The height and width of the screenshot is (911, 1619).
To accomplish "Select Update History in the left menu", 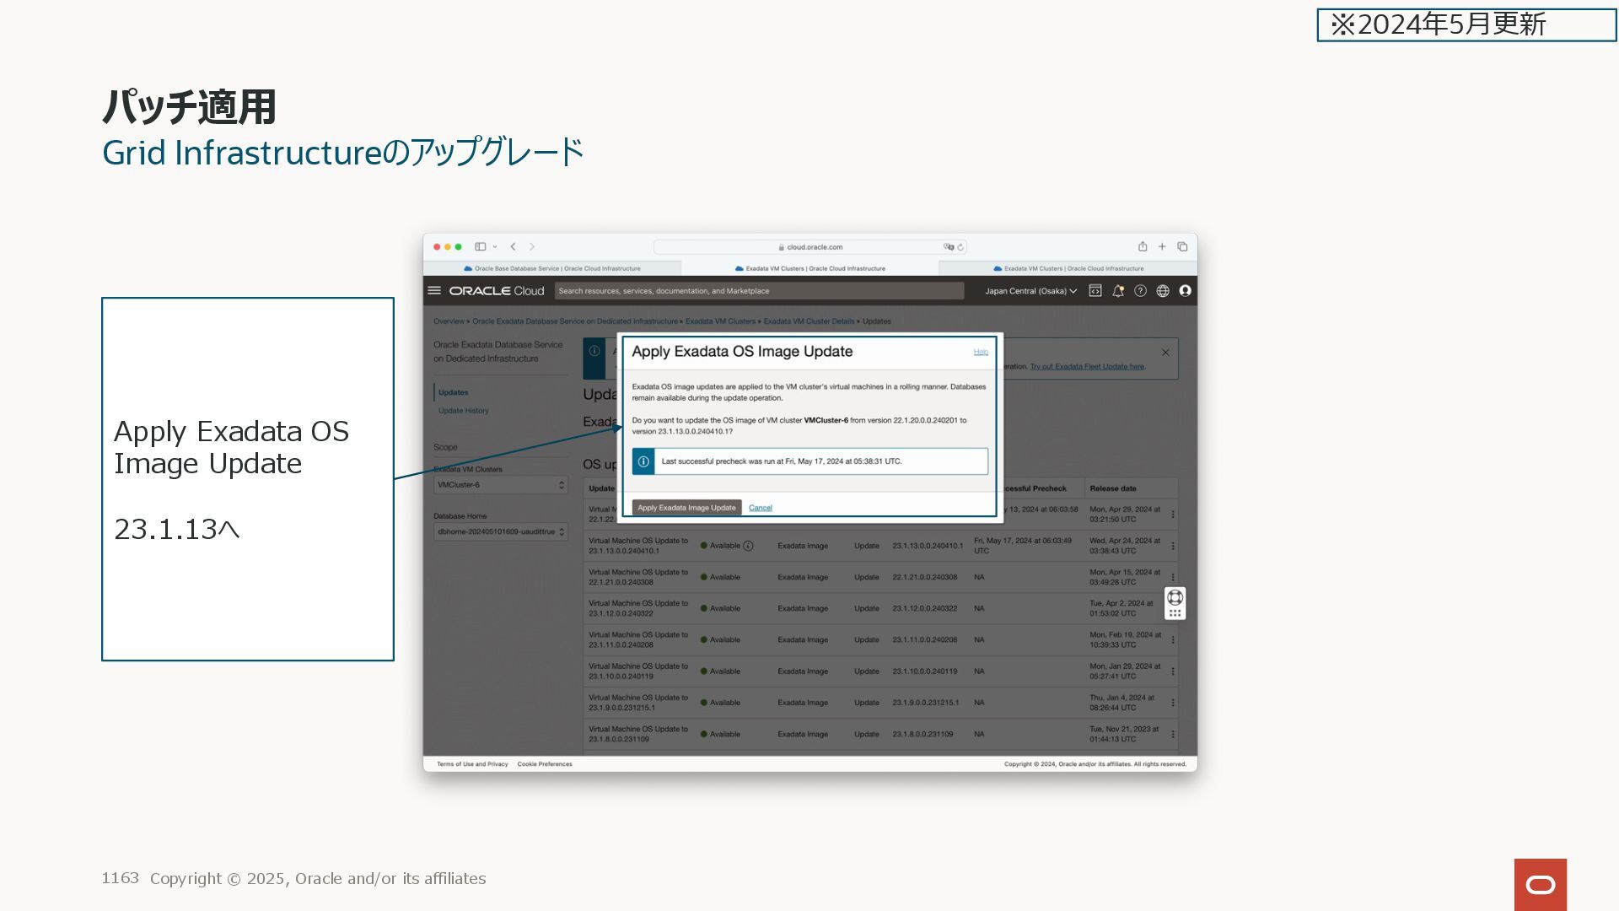I will click(x=463, y=411).
